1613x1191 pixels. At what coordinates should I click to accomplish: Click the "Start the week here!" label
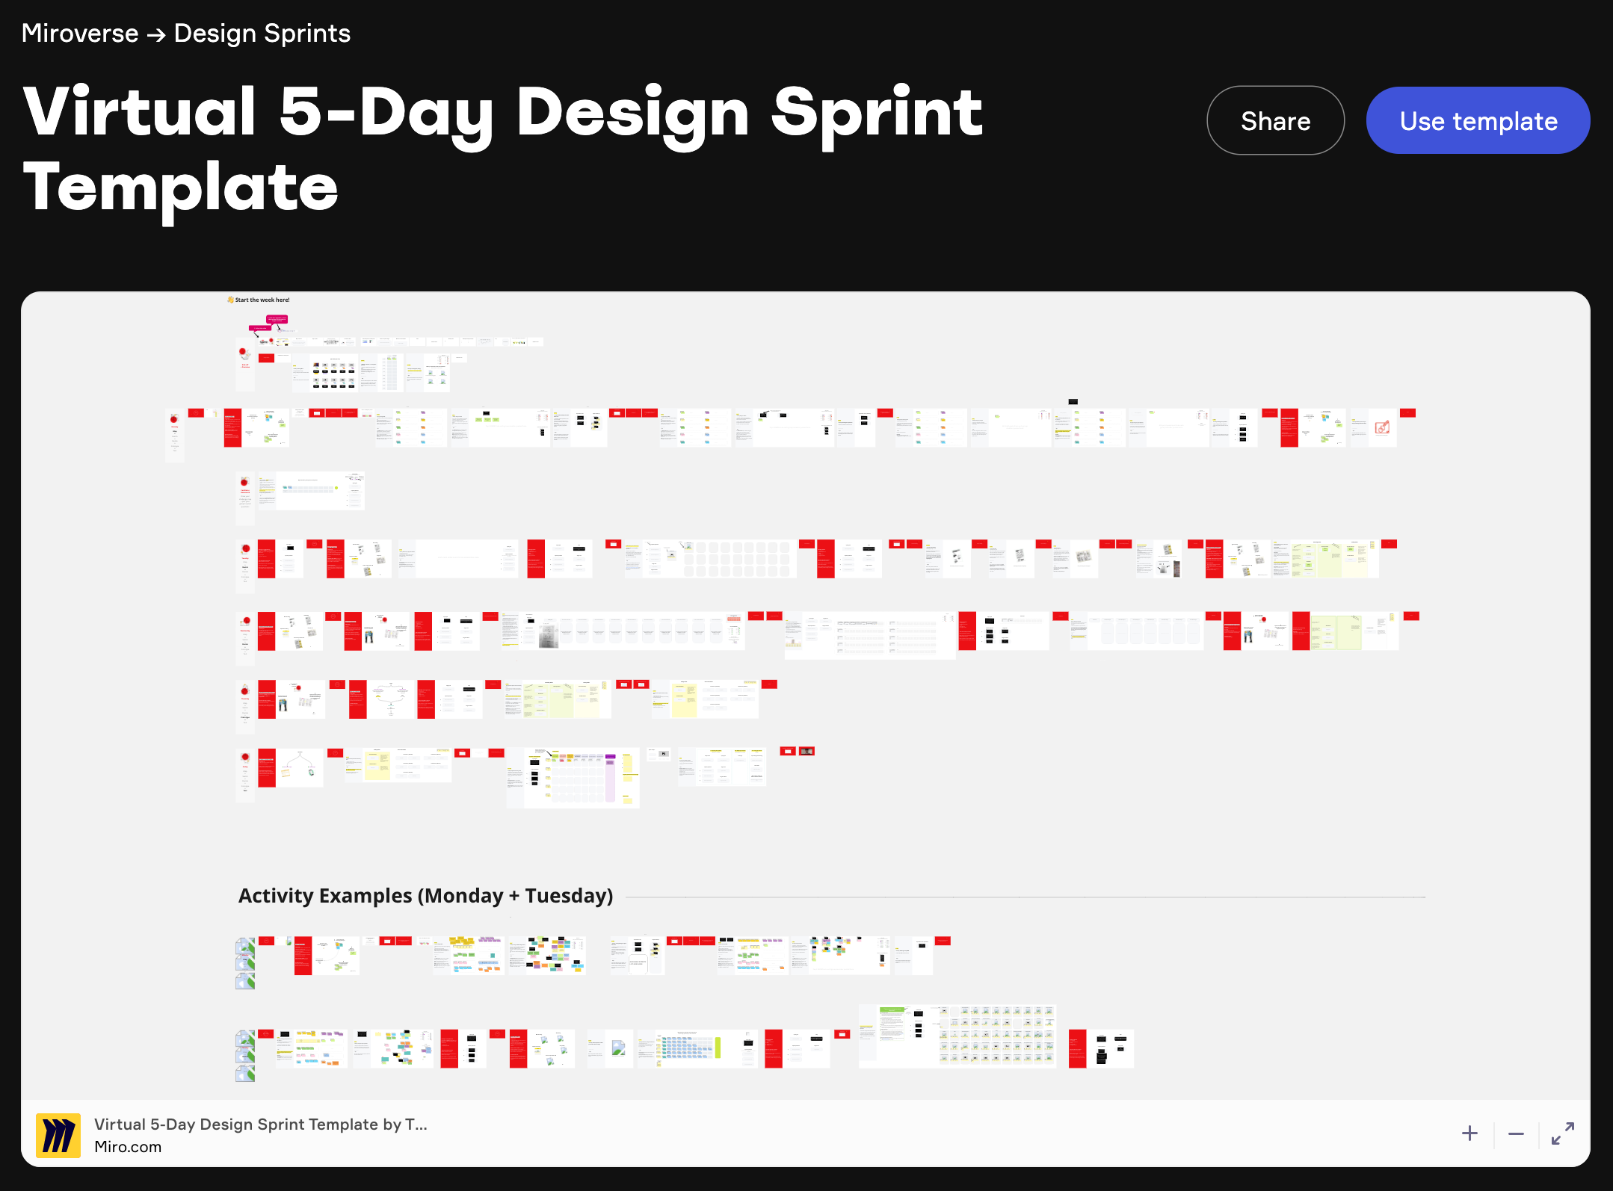pos(262,300)
